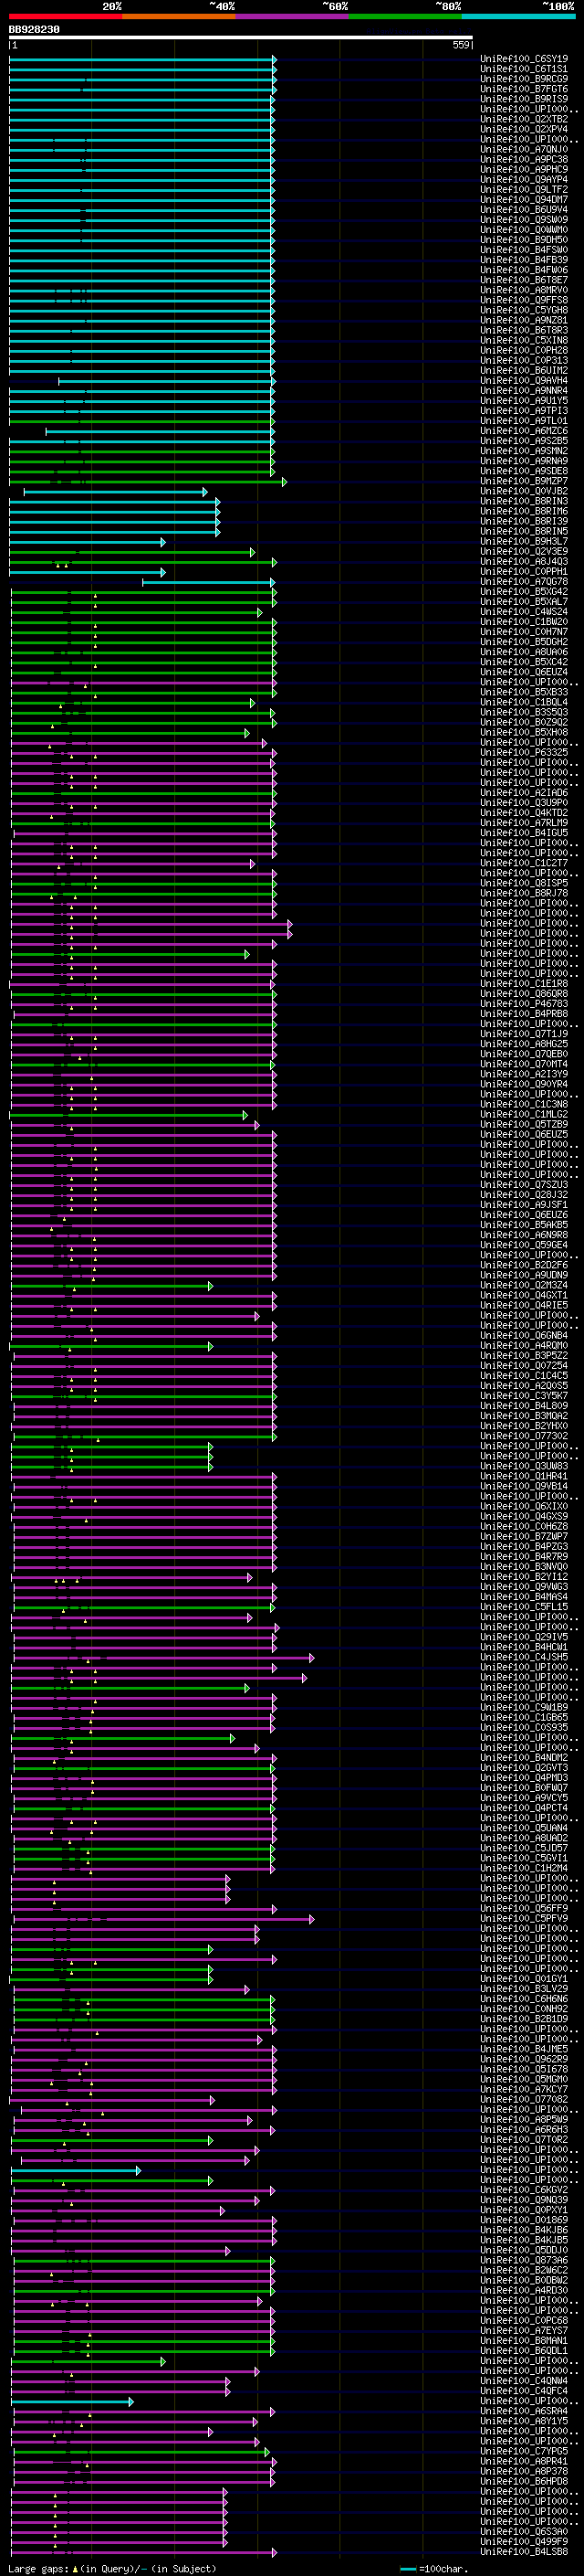584x2576 pixels.
Task: Select the label UniRef100_Q2XPV4
Action: tap(524, 129)
